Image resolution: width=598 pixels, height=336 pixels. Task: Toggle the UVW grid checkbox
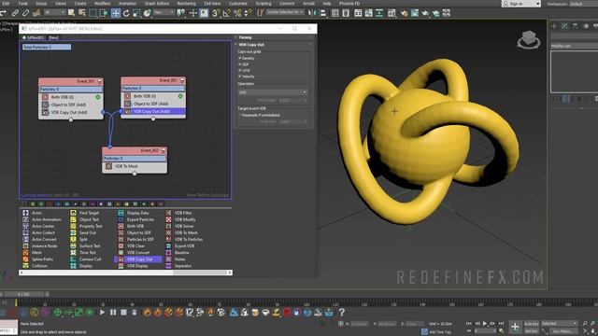point(240,70)
